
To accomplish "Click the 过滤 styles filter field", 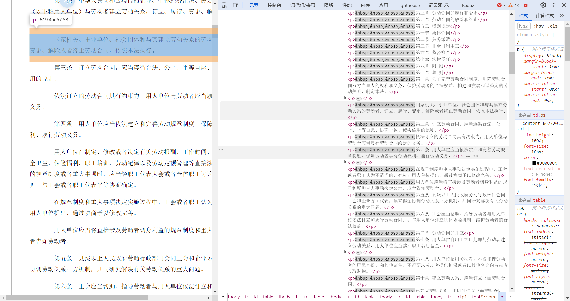I will 523,26.
